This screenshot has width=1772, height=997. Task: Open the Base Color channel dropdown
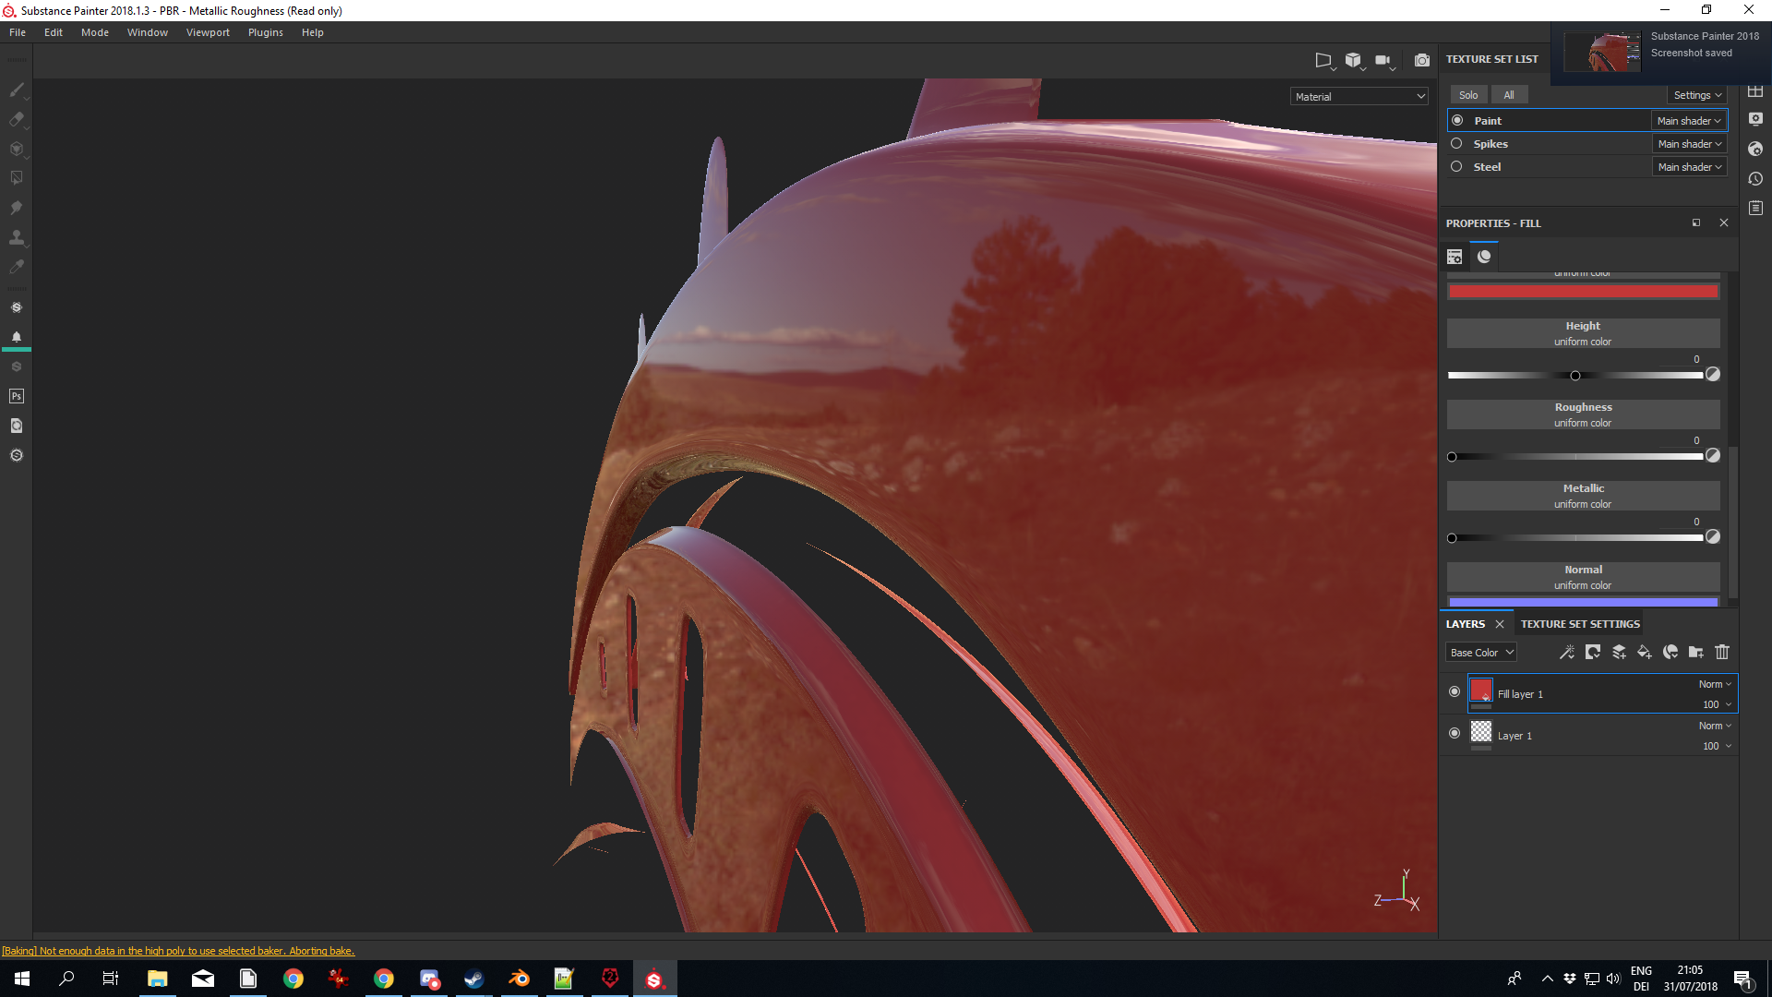[x=1480, y=653]
